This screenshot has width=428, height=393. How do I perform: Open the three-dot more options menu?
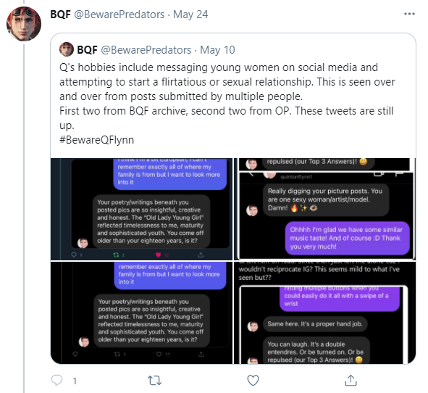tap(409, 14)
